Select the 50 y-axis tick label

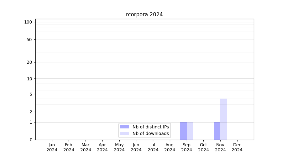point(29,40)
